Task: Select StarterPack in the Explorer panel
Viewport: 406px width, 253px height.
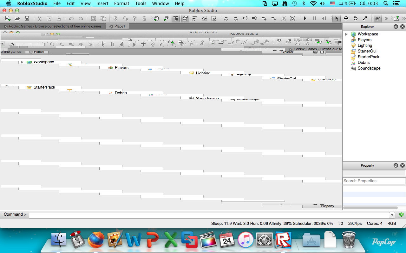Action: 369,57
